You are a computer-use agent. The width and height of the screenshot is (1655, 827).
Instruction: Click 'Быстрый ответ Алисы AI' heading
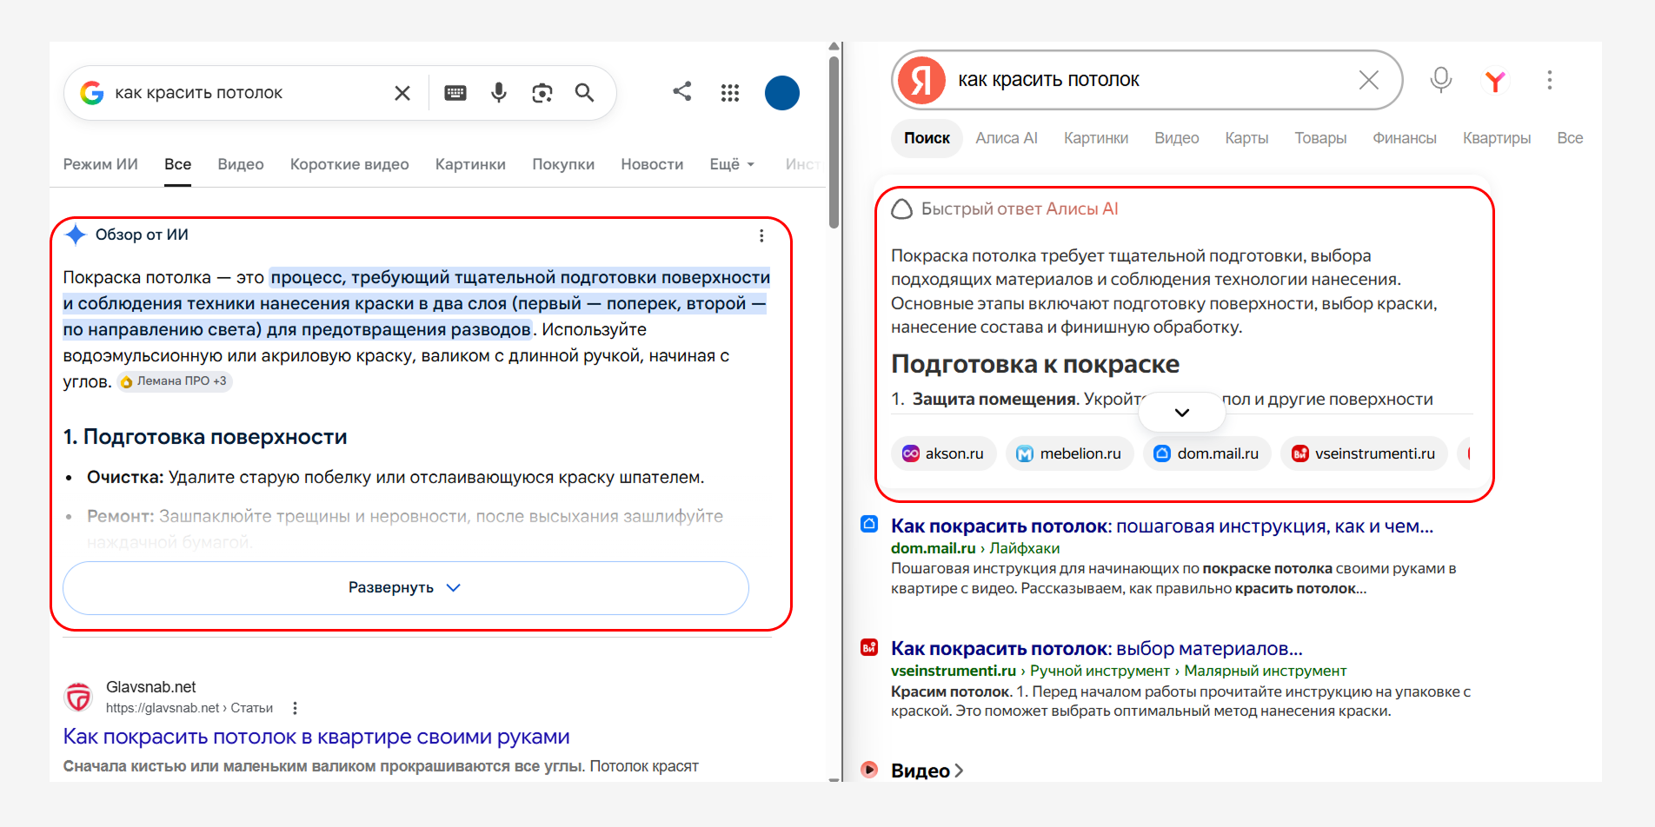[x=1020, y=209]
